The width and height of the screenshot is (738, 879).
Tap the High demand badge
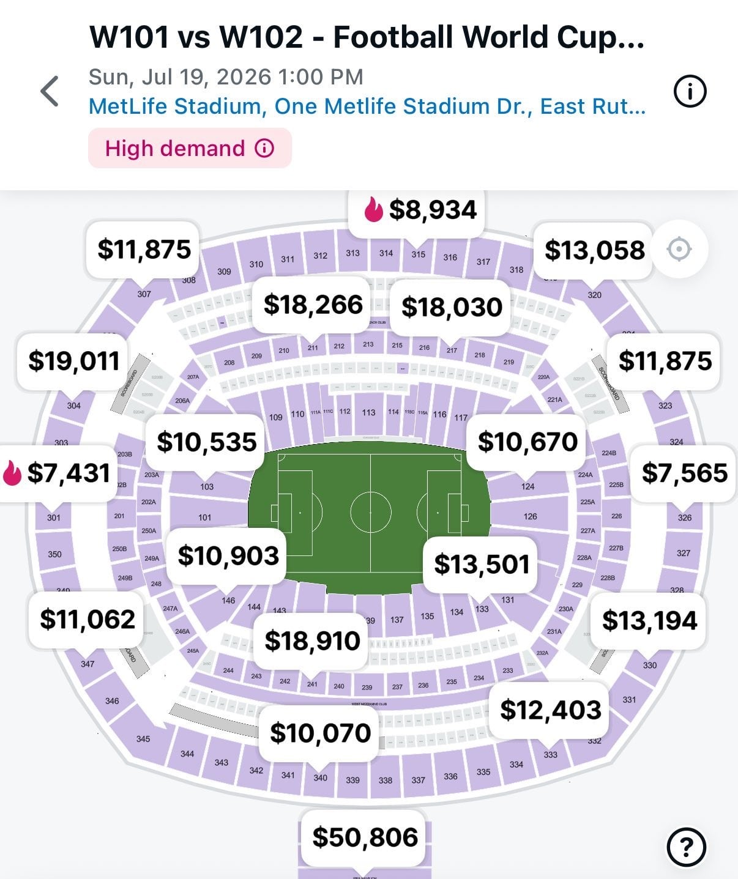[190, 149]
